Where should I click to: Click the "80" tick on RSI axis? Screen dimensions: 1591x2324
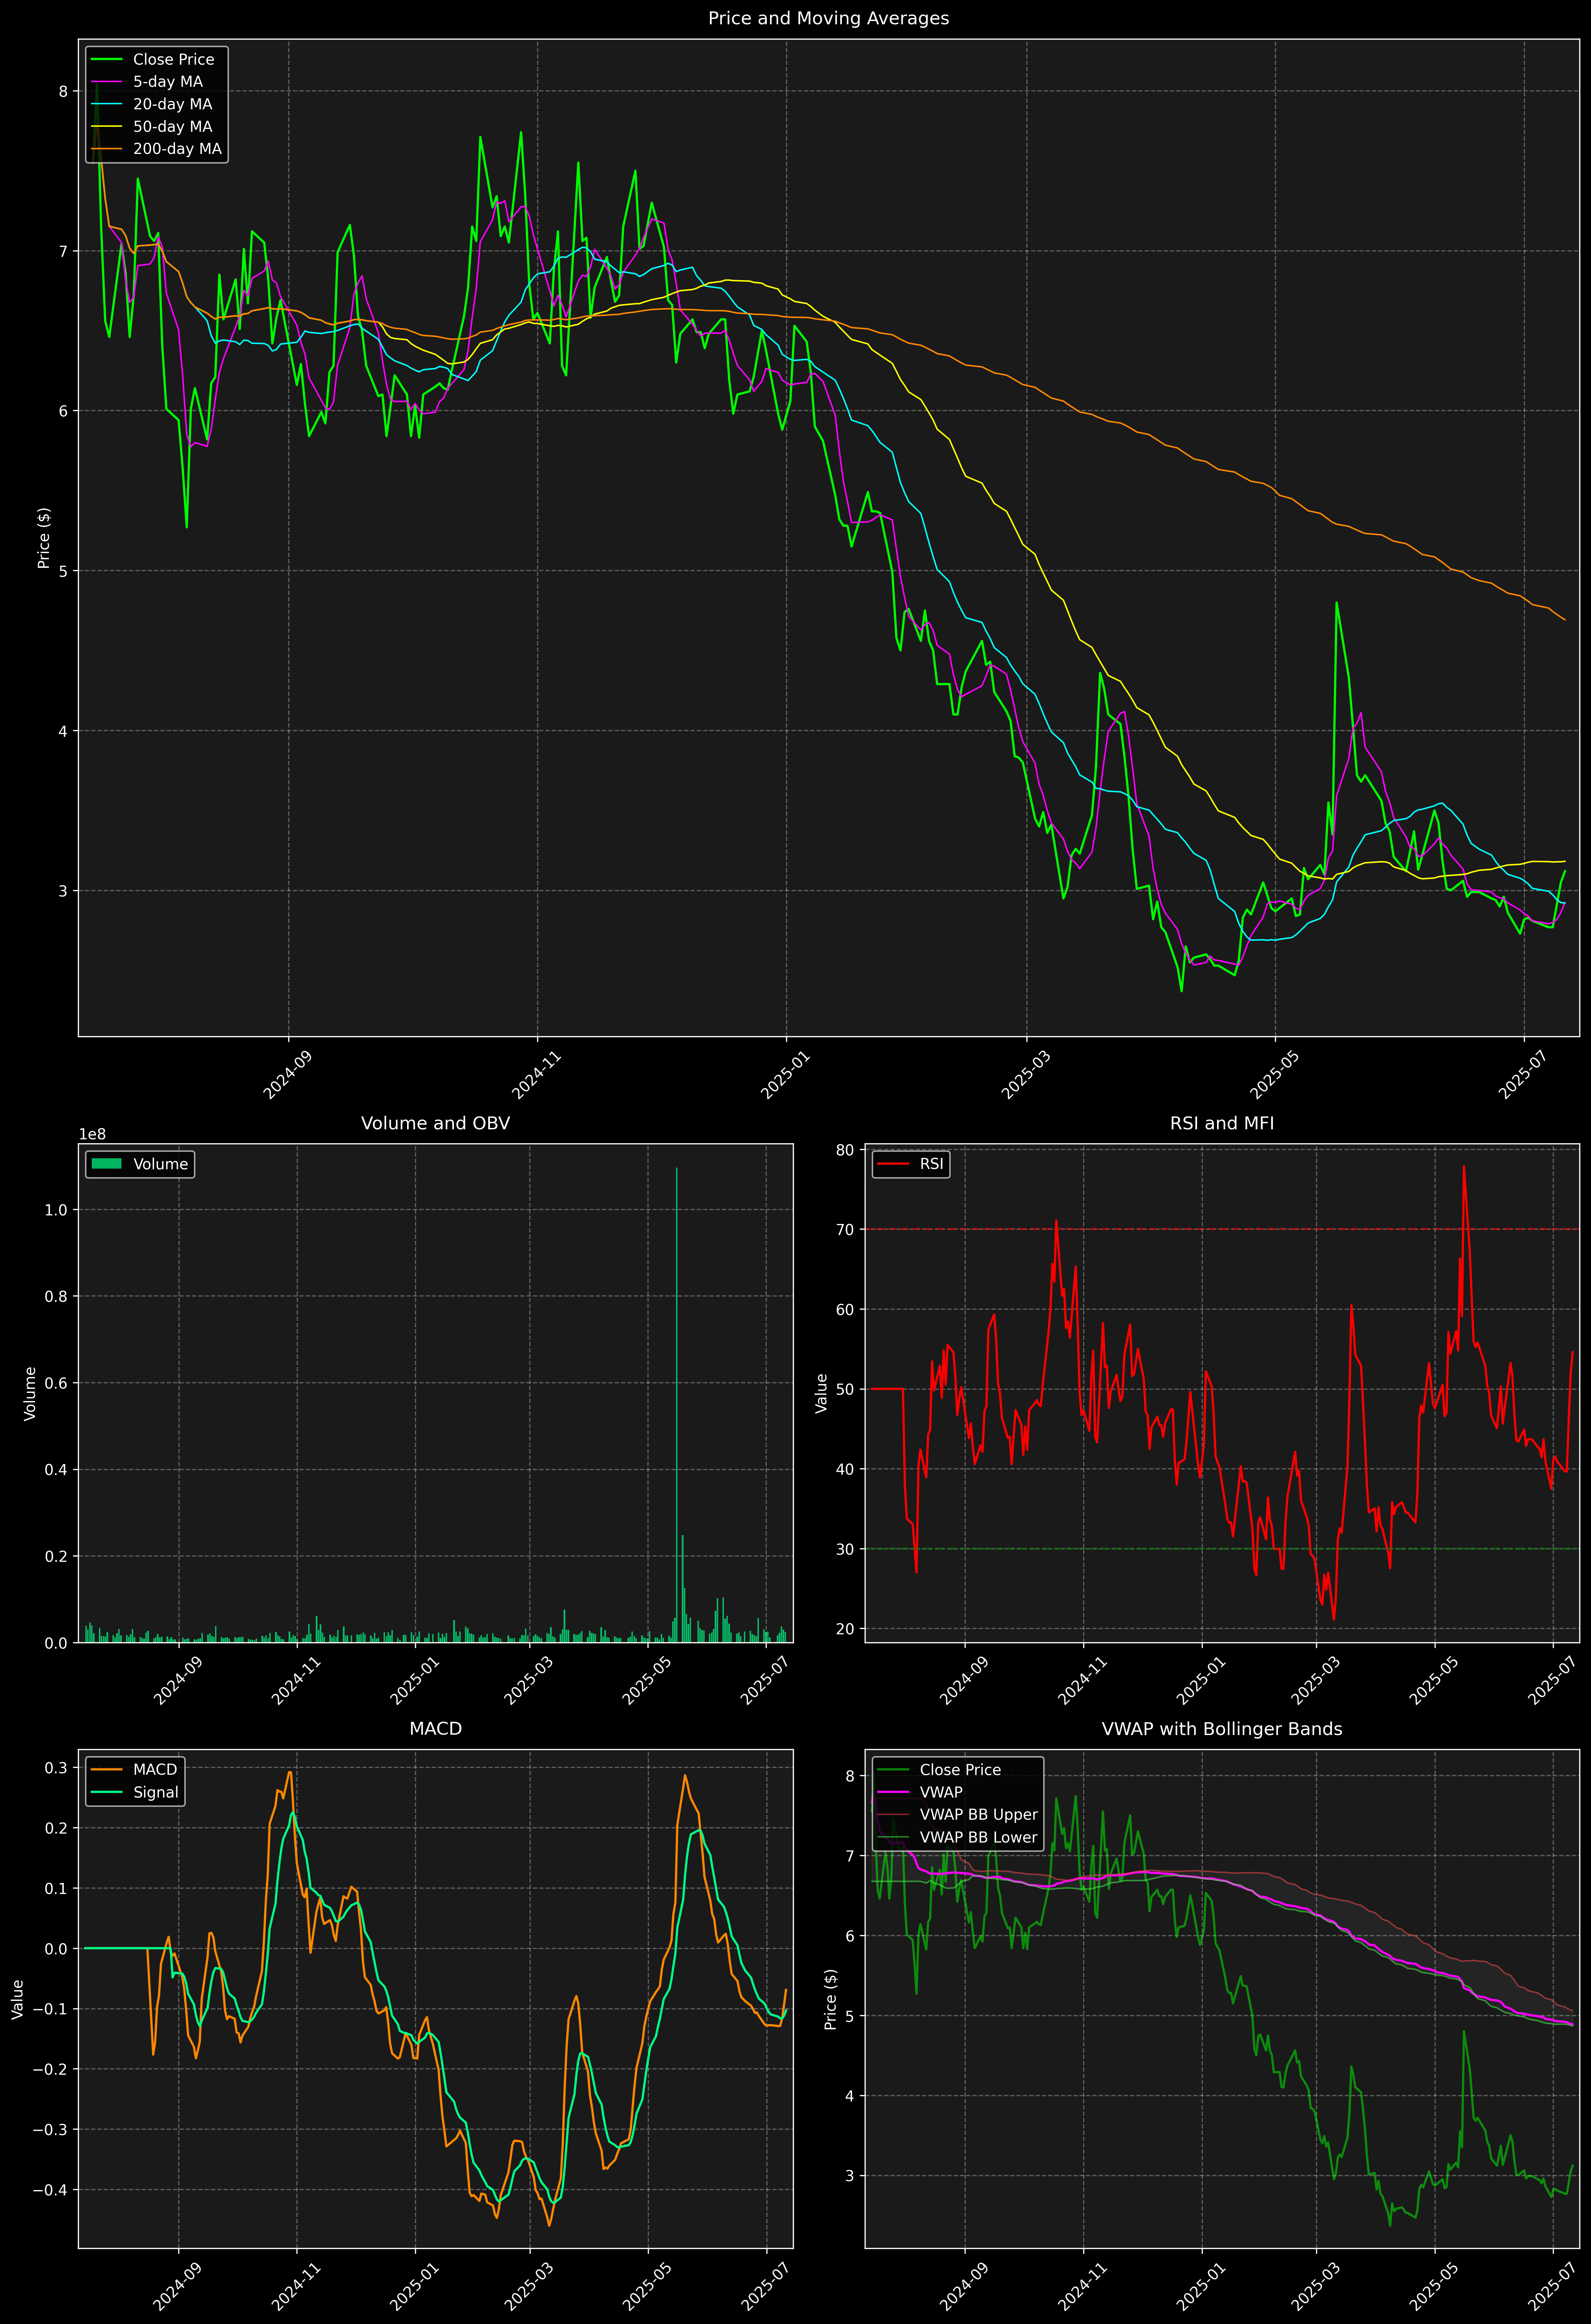(x=846, y=1150)
